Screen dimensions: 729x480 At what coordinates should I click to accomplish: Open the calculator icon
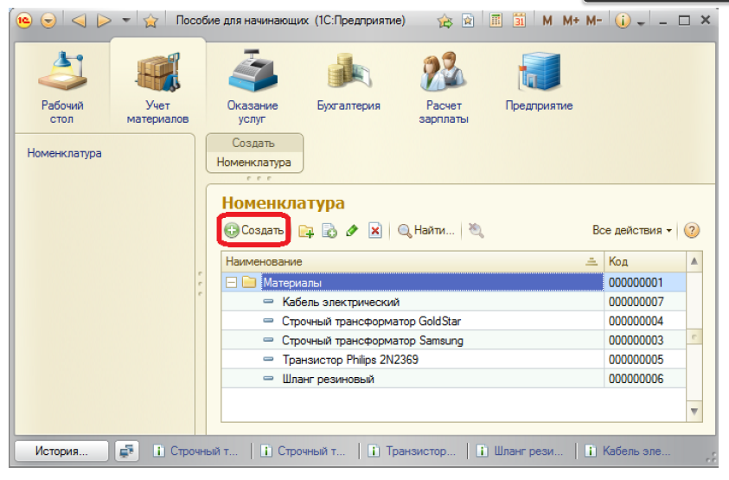(x=496, y=21)
